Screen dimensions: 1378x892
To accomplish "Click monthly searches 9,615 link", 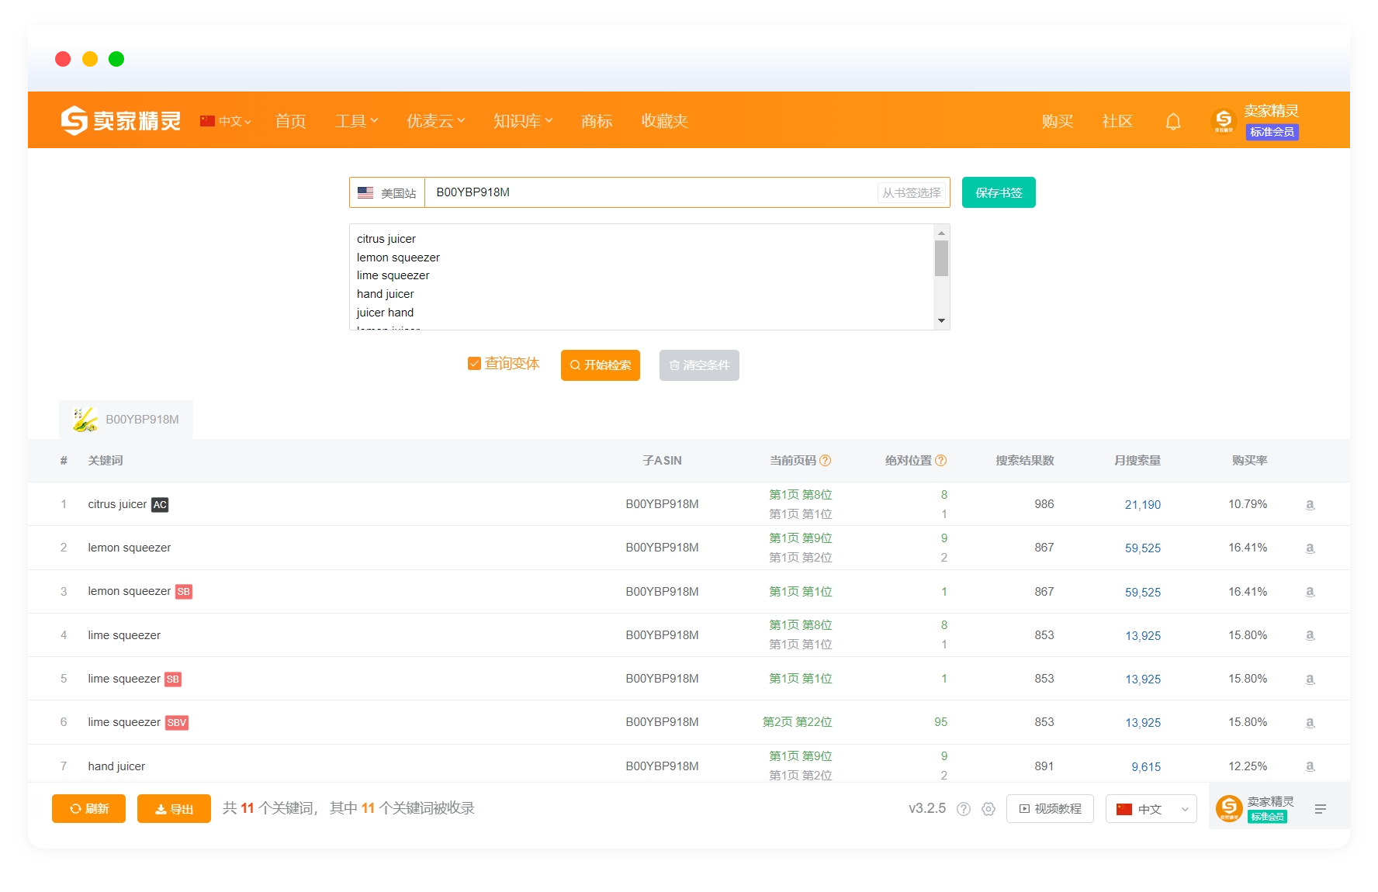I will 1146,766.
